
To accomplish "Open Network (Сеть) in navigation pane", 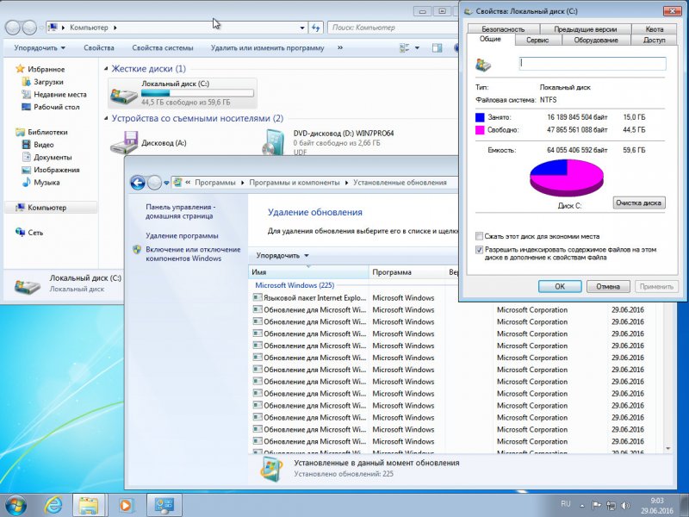I will [35, 233].
